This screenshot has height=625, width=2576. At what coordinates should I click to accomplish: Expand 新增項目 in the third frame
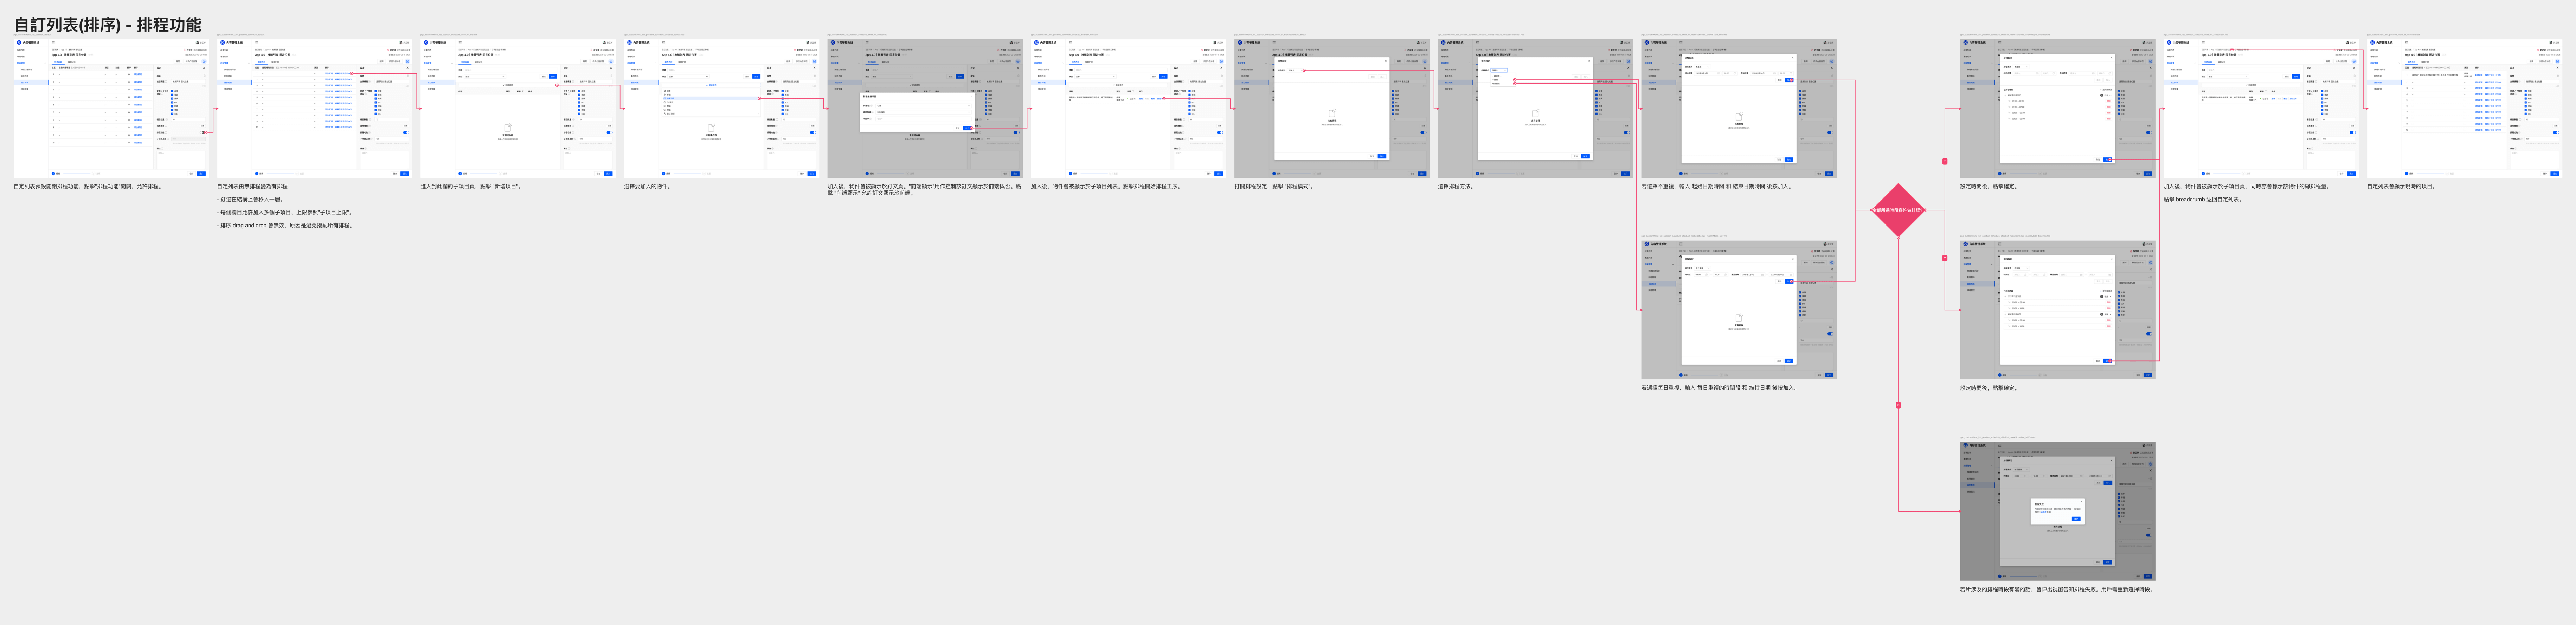pos(508,85)
